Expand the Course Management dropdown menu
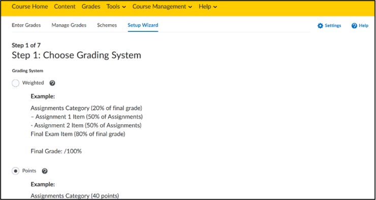Screen dimensions: 376x200 (163, 7)
